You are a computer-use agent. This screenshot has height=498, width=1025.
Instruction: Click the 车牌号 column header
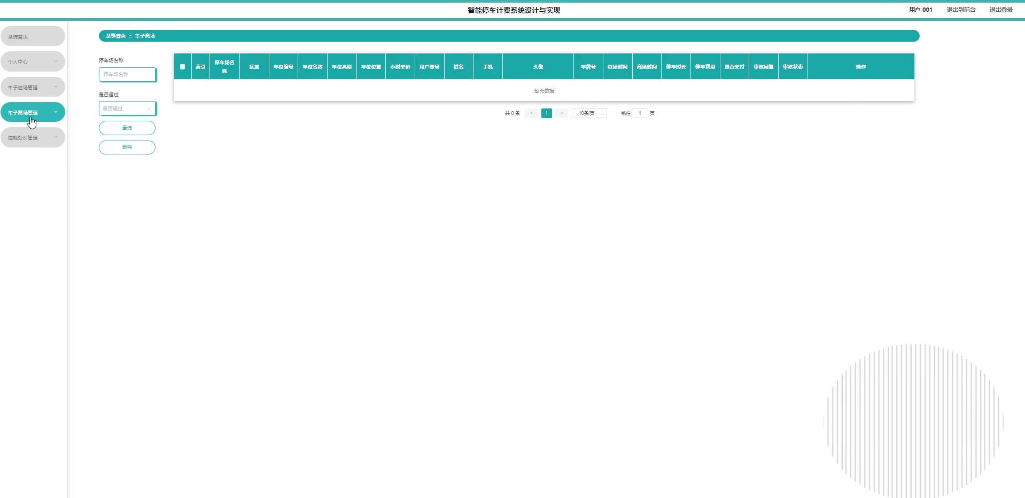click(588, 67)
